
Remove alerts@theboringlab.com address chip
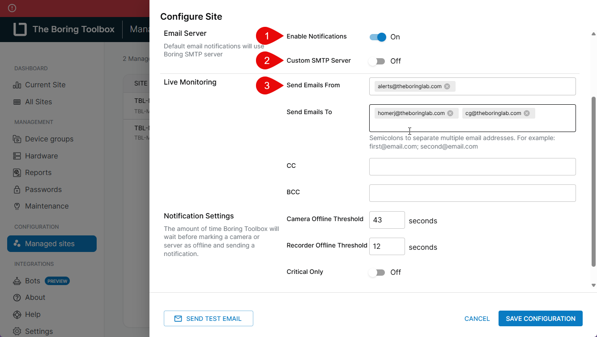447,86
